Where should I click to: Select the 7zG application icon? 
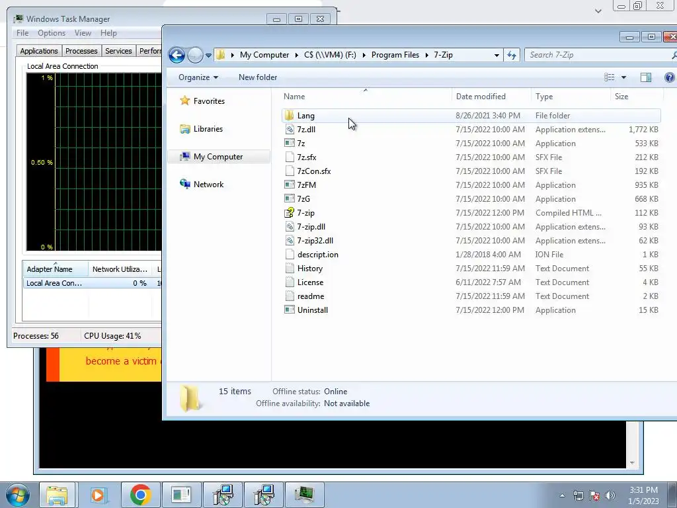(290, 198)
